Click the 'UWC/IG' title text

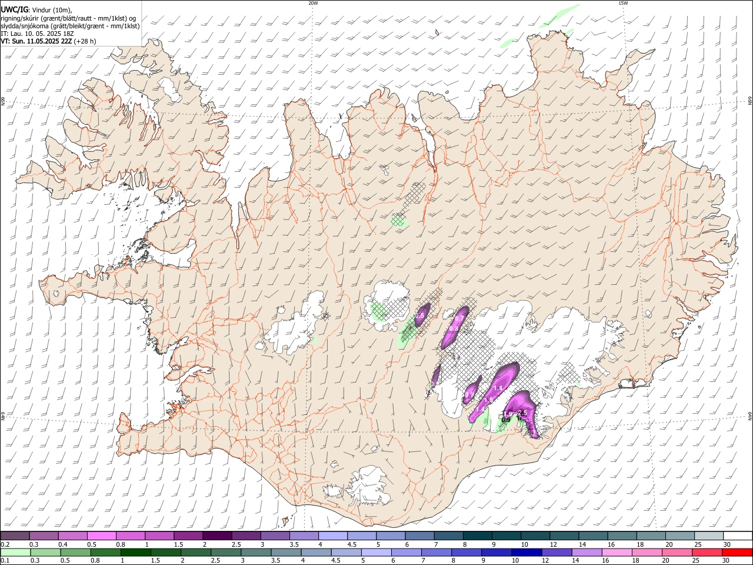pyautogui.click(x=14, y=9)
